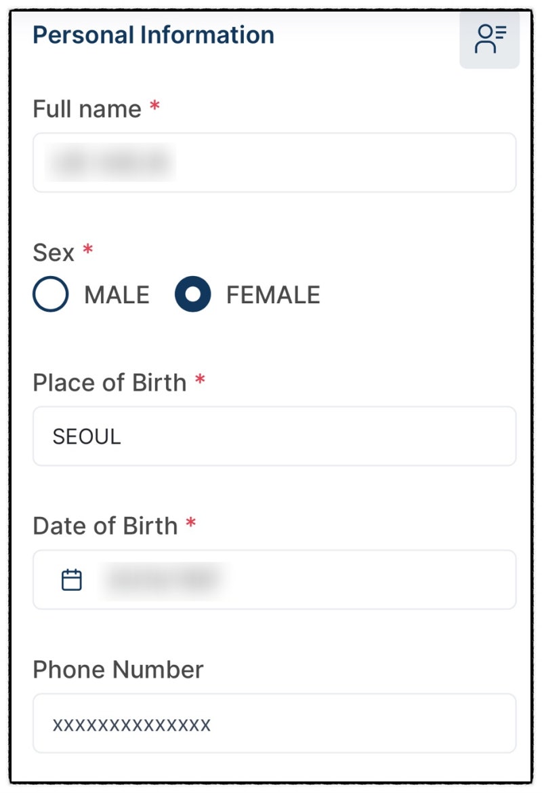Click the Full name field label
Viewport: 542px width, 793px height.
pyautogui.click(x=87, y=109)
